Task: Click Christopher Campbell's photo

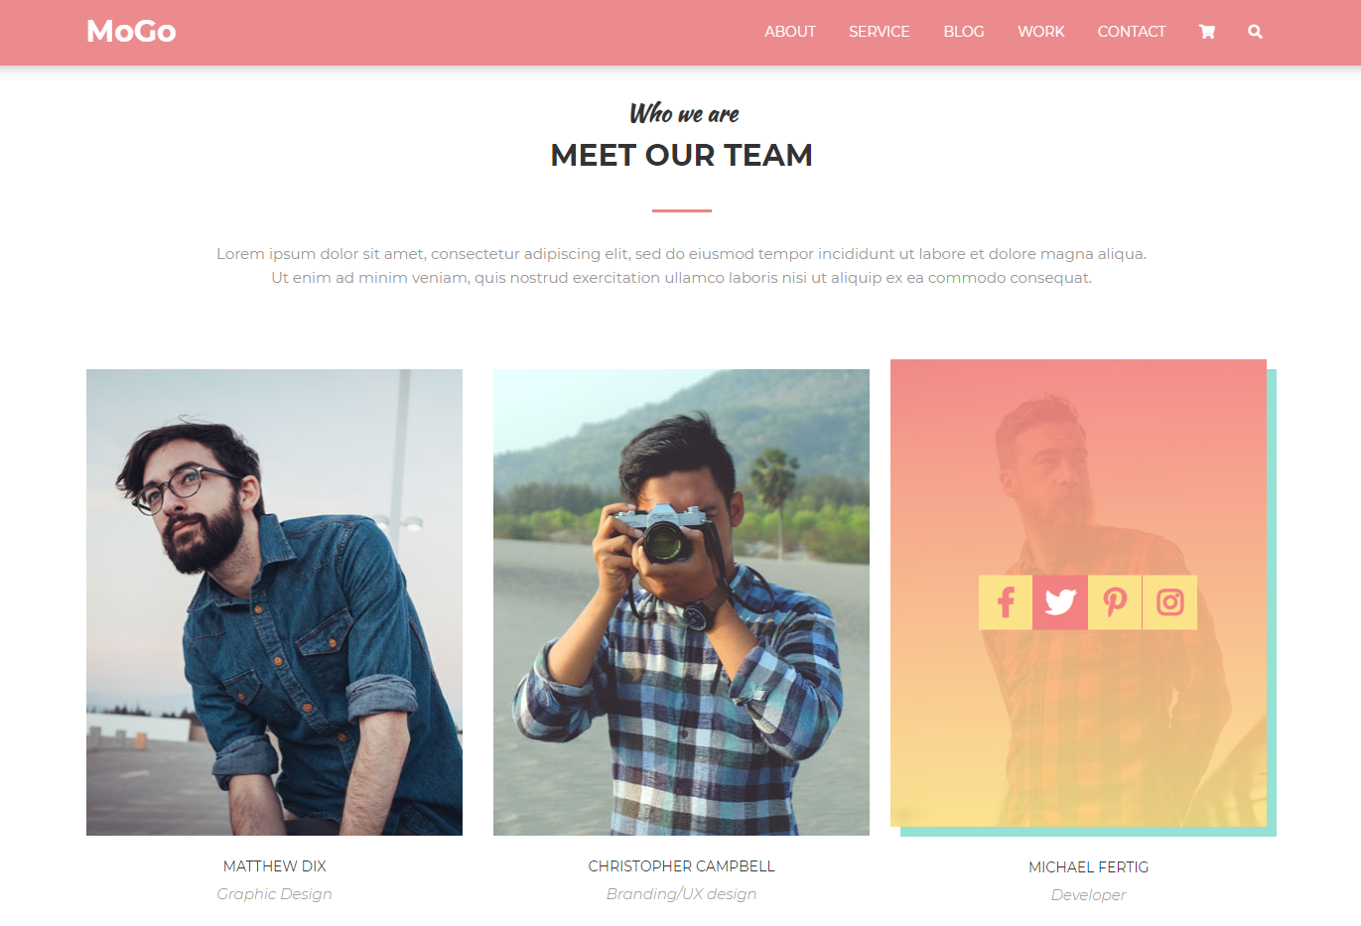Action: (681, 602)
